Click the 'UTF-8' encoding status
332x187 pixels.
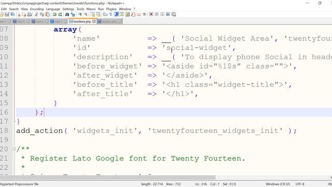(x=300, y=184)
